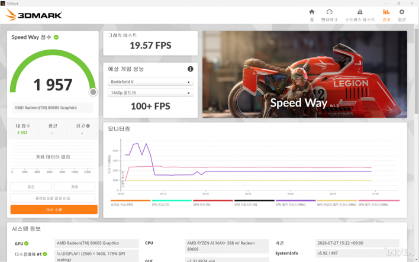Screen dimensions: 419x262
Task: Toggle the yellow GPU 메모리 클럭 주파수 legend
Action: pos(337,203)
